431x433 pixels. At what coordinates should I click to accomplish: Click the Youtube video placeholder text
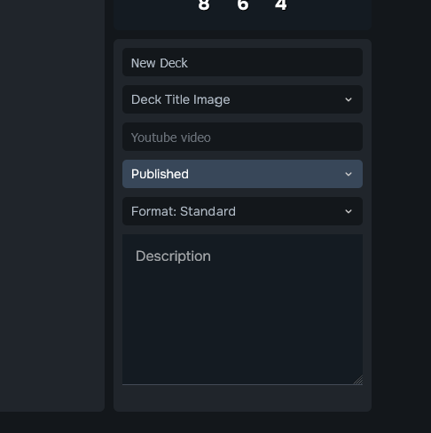pos(171,138)
